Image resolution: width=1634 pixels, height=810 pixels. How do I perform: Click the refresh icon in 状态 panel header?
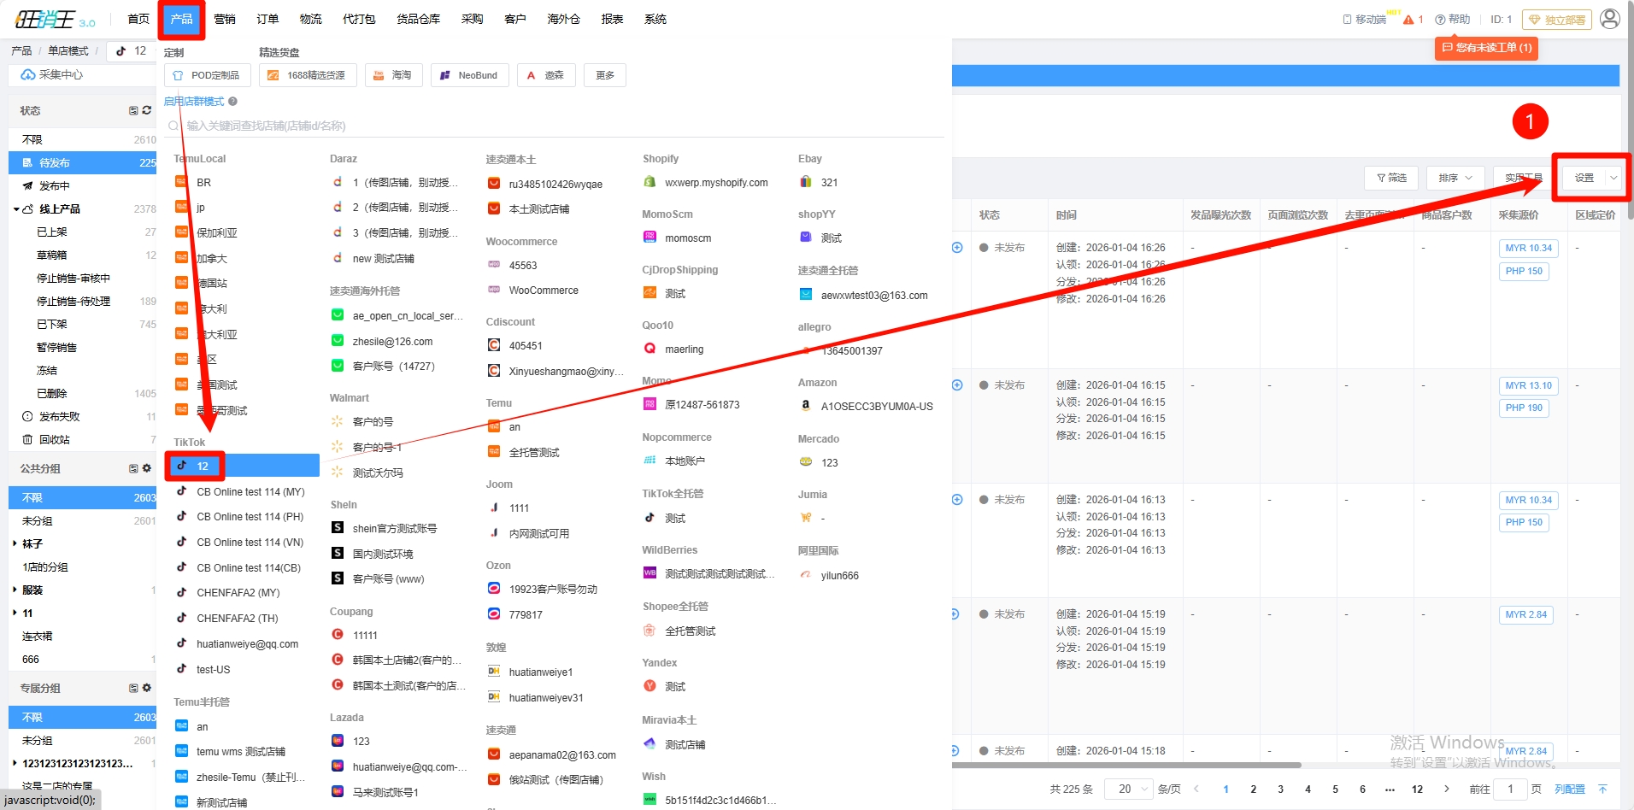click(x=147, y=110)
